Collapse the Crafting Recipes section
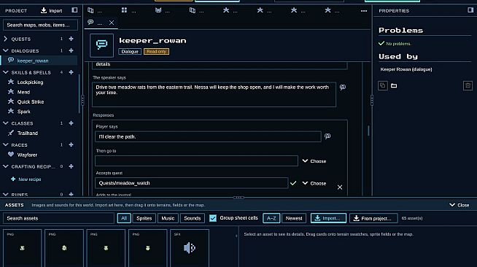 6,166
